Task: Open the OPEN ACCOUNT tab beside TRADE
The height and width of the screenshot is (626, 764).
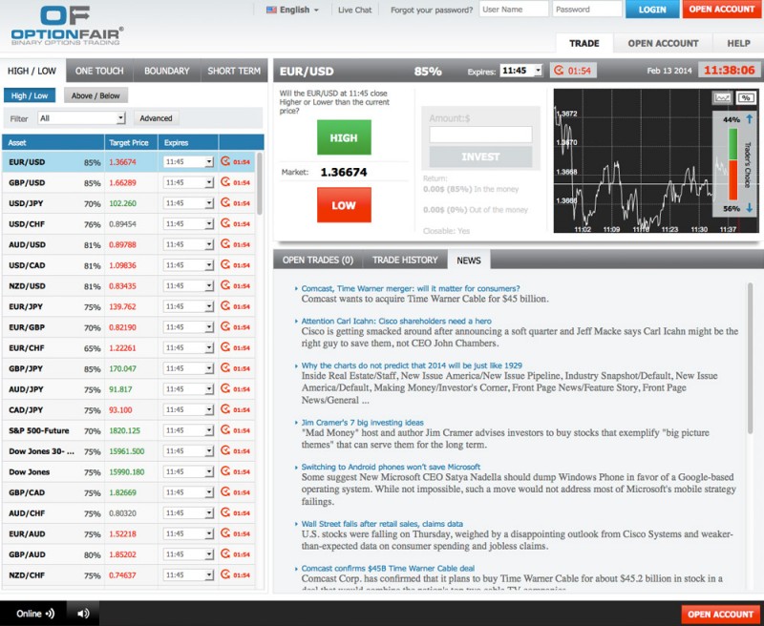Action: coord(663,43)
